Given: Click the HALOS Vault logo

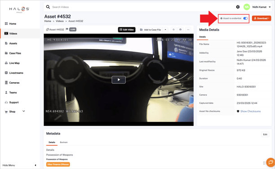Looking at the screenshot, I should pyautogui.click(x=19, y=9).
